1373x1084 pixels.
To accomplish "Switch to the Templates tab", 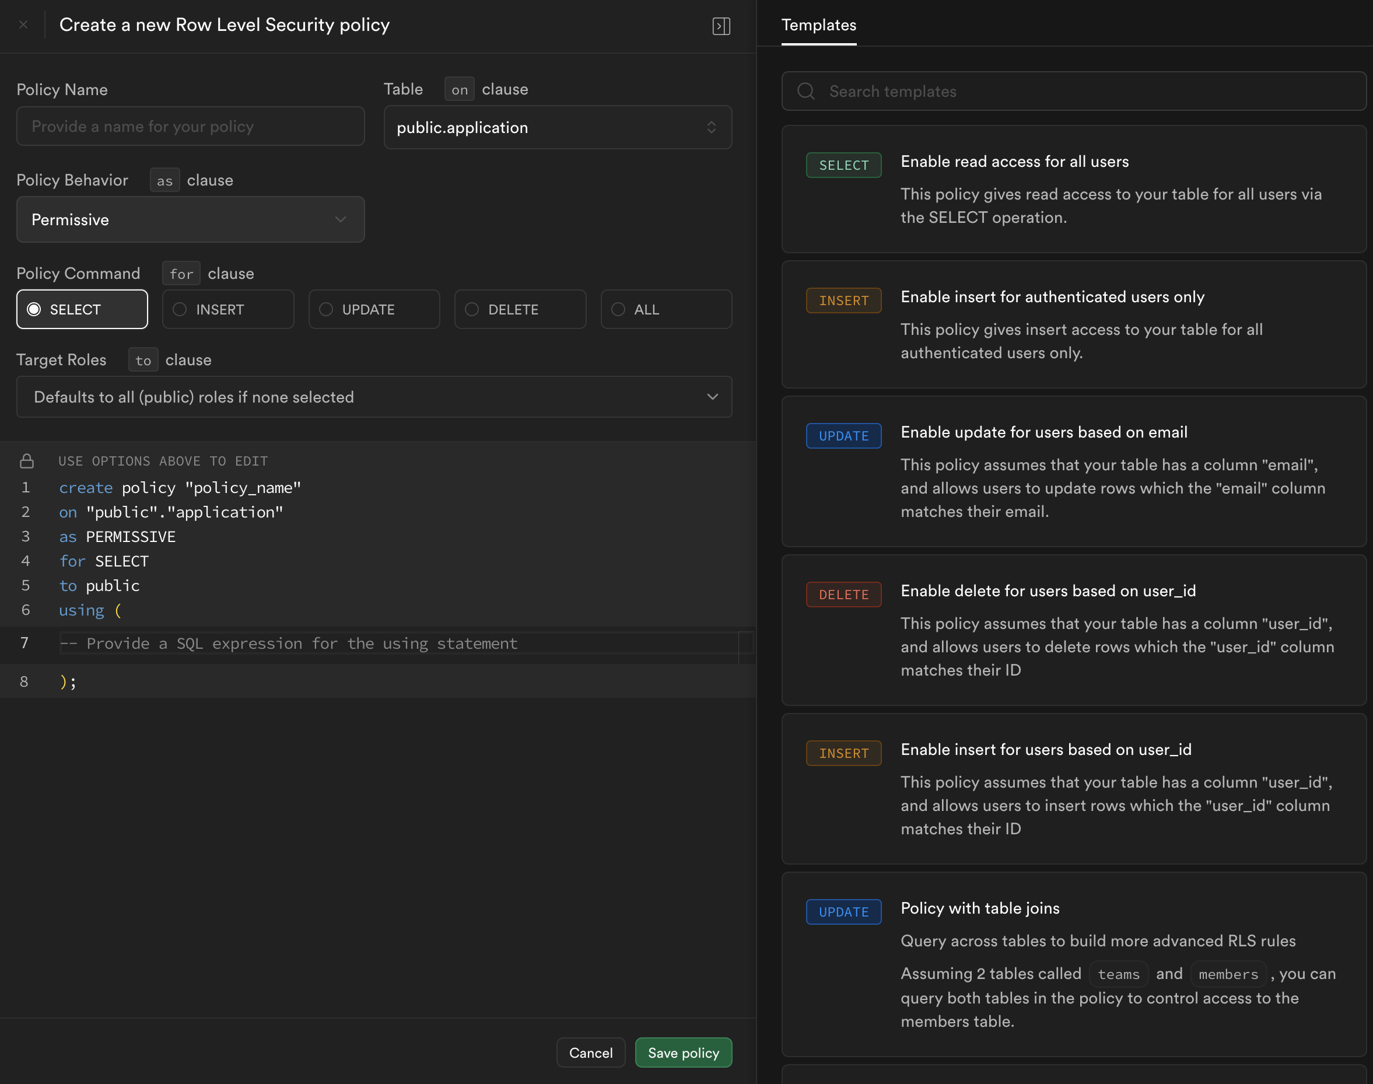I will click(x=818, y=26).
